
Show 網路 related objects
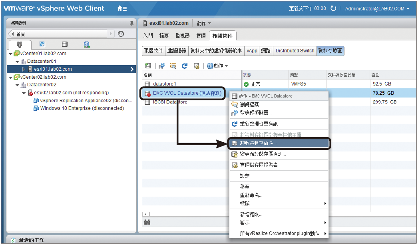(266, 51)
